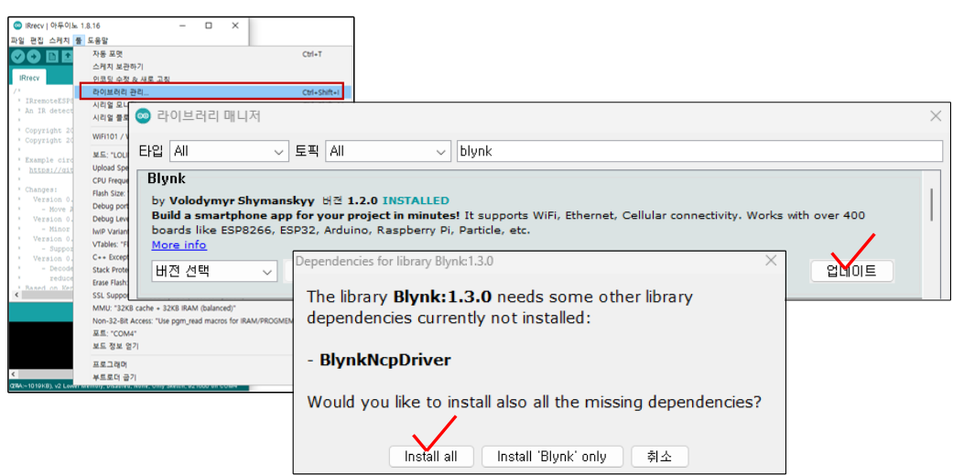
Task: Click the 툴 menu in menu bar
Action: pyautogui.click(x=79, y=40)
